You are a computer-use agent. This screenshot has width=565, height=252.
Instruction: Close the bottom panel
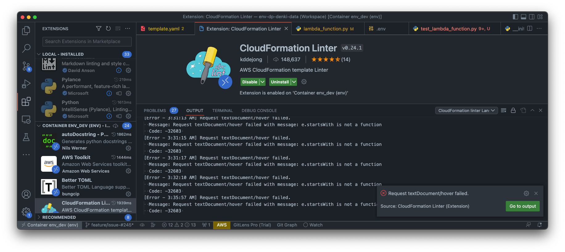point(541,110)
